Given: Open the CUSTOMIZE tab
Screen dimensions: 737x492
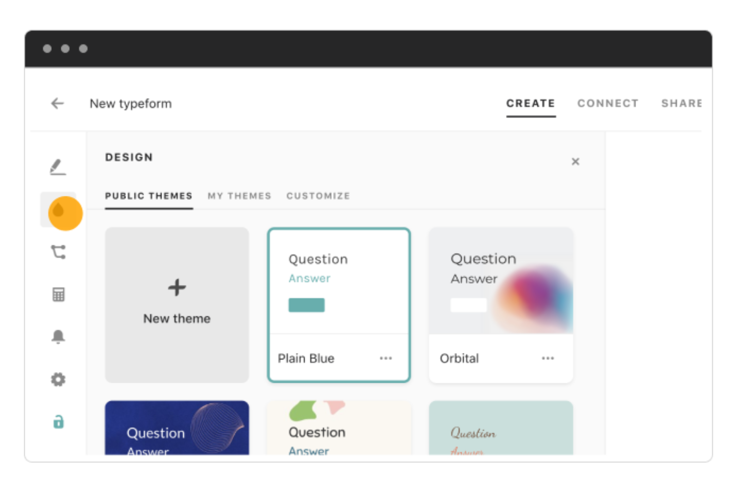Looking at the screenshot, I should point(318,196).
